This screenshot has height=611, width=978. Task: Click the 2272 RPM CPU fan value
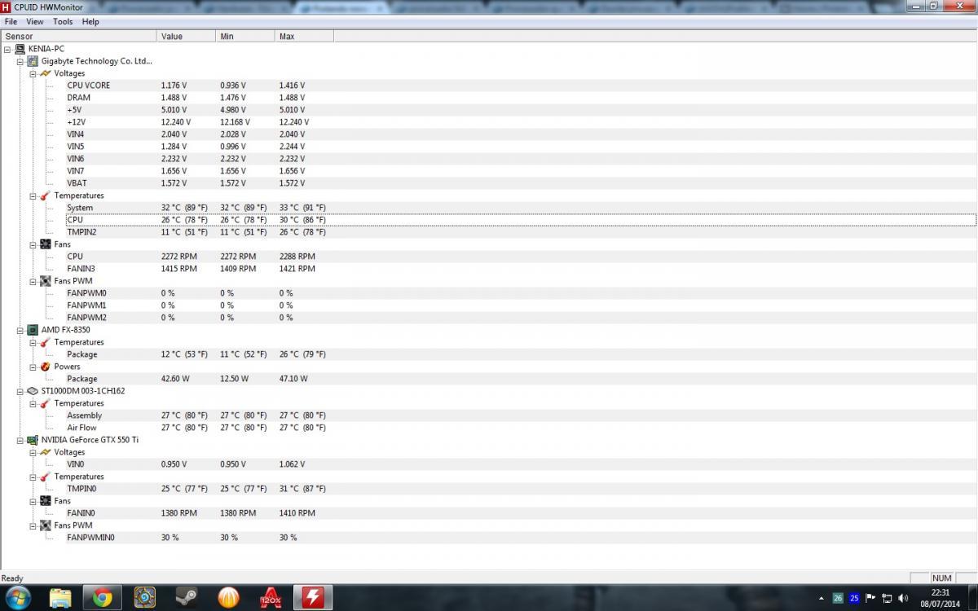click(x=179, y=257)
